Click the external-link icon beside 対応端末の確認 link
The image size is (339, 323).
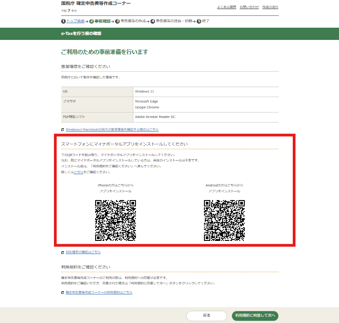(x=63, y=252)
